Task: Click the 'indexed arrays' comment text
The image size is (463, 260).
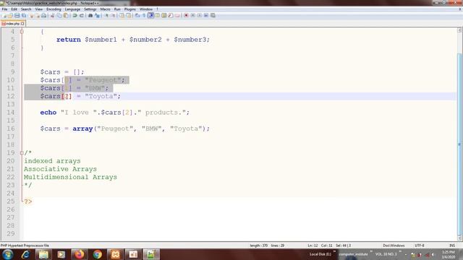Action: click(52, 161)
